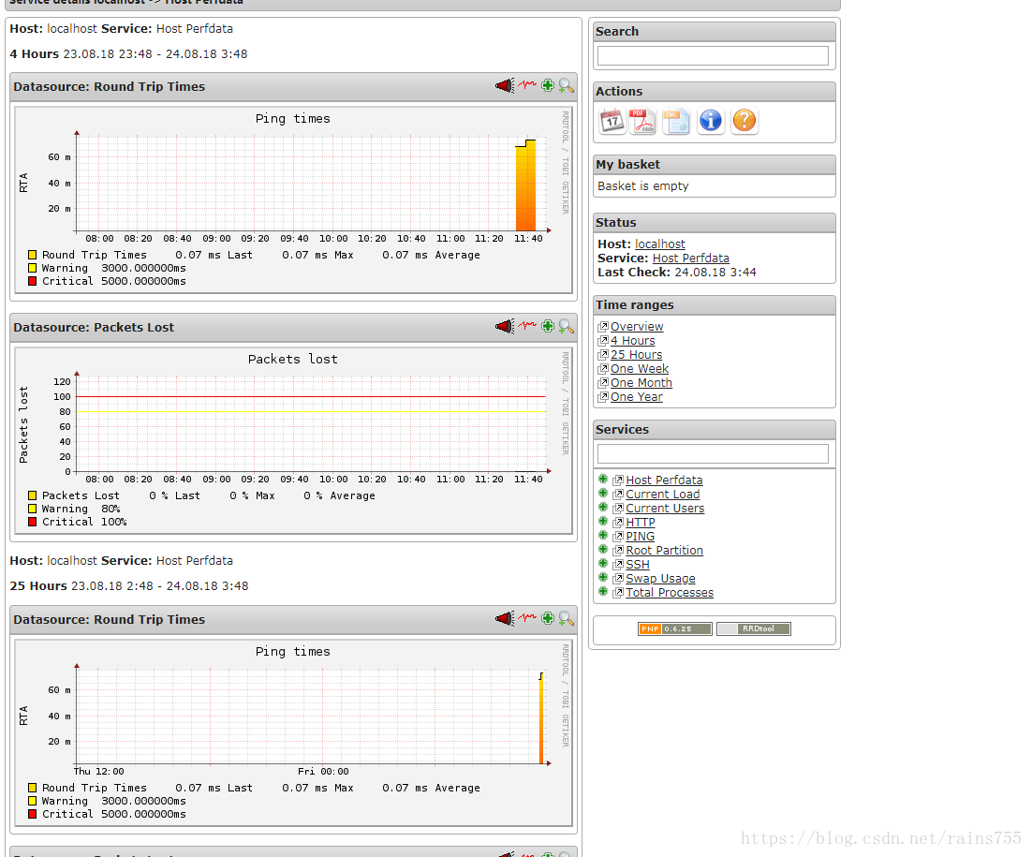Viewport: 1032px width, 857px height.
Task: Select the One Week time range
Action: 639,369
